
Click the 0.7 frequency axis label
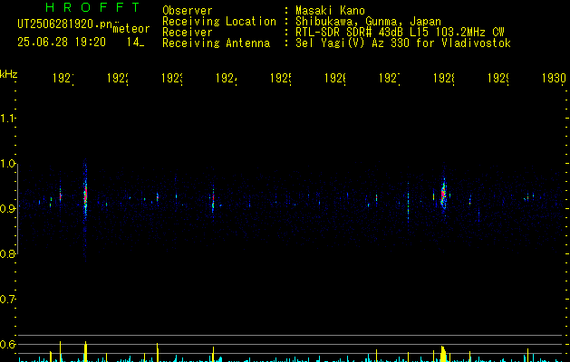point(7,300)
